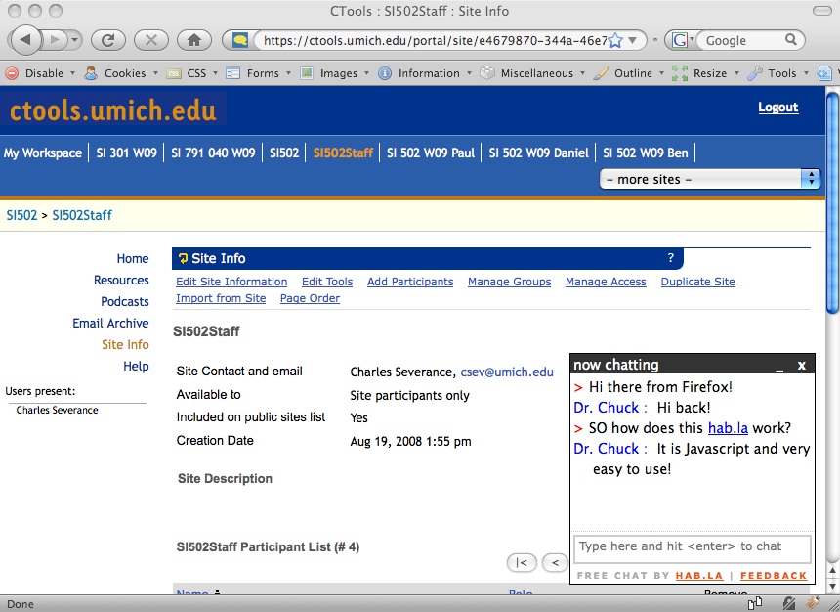Click the site identity icon in address bar

239,40
